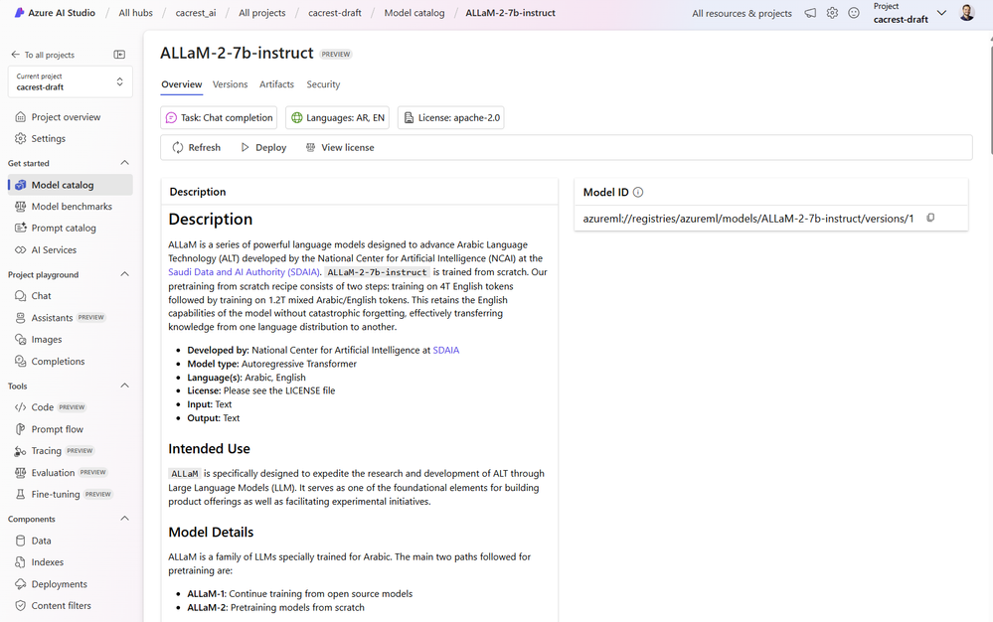
Task: Click the Model ID info icon
Action: coord(638,193)
